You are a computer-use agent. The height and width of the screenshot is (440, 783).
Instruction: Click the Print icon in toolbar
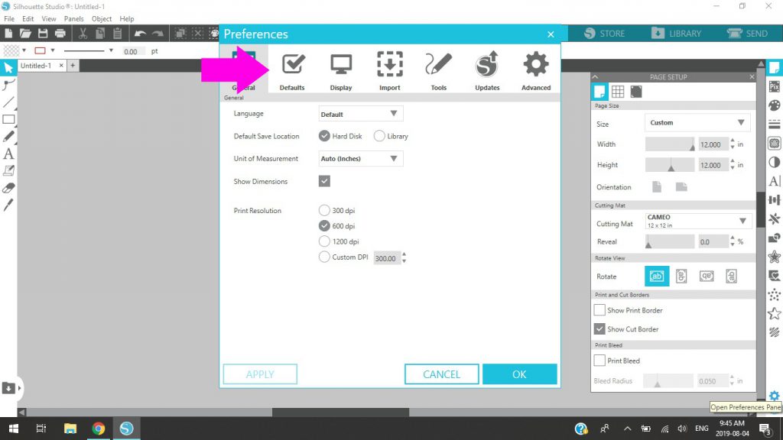(x=60, y=34)
